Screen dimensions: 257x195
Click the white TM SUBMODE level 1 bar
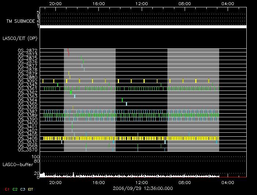pyautogui.click(x=143, y=27)
